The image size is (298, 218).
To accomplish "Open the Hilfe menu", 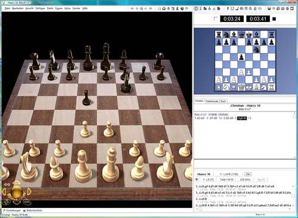I will pyautogui.click(x=85, y=8).
